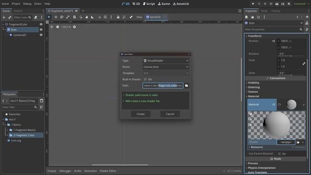The height and width of the screenshot is (175, 311).
Task: Select the Ruler Mode tool
Action: coord(92,17)
